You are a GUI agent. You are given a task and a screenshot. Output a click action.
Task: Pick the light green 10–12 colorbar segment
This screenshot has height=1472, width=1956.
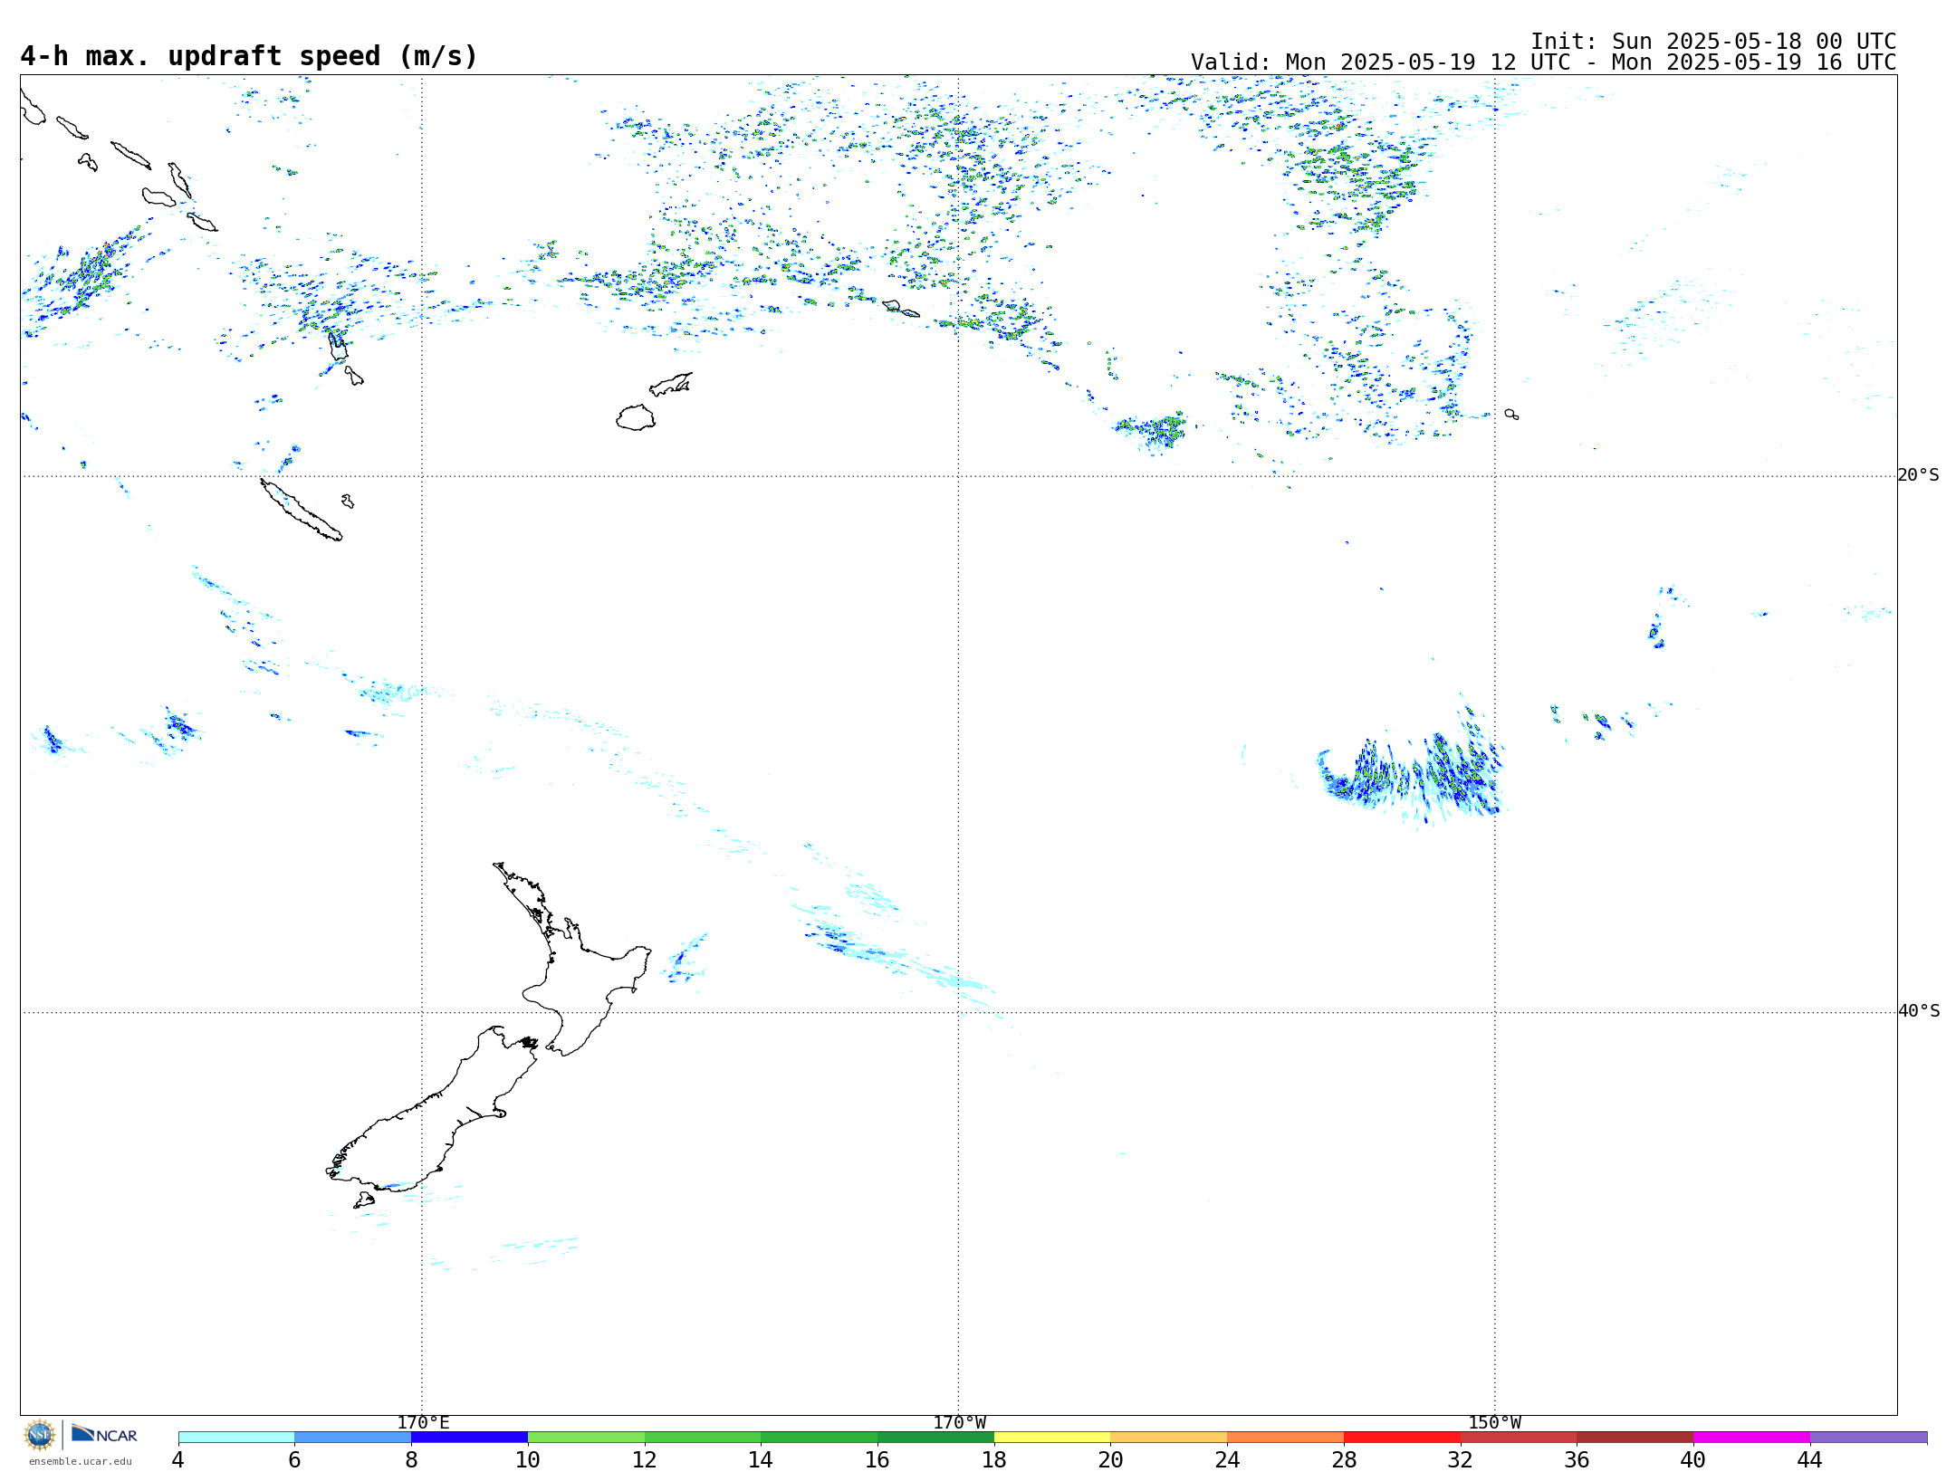tap(586, 1438)
